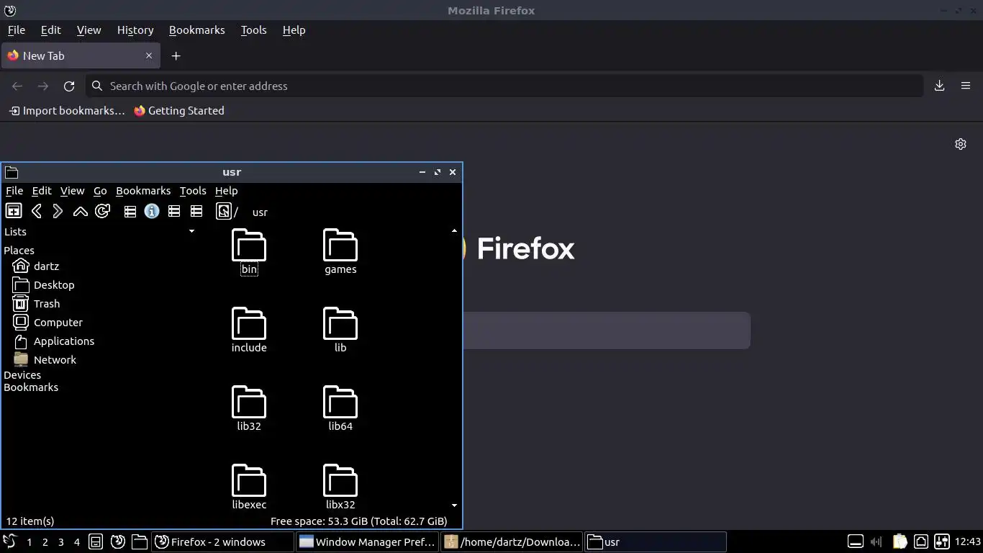The height and width of the screenshot is (553, 983).
Task: Go to parent folder with the up arrow
Action: (x=81, y=211)
